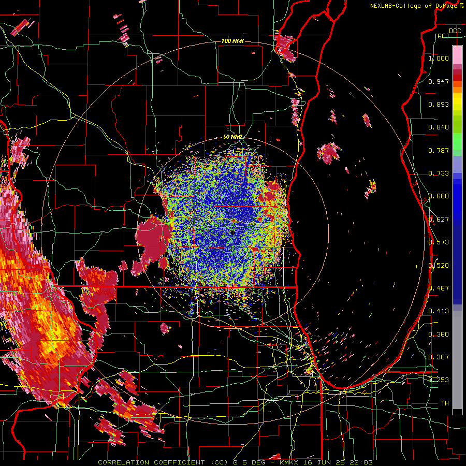Click the 50 NMI range ring label
This screenshot has width=466, height=466.
233,137
